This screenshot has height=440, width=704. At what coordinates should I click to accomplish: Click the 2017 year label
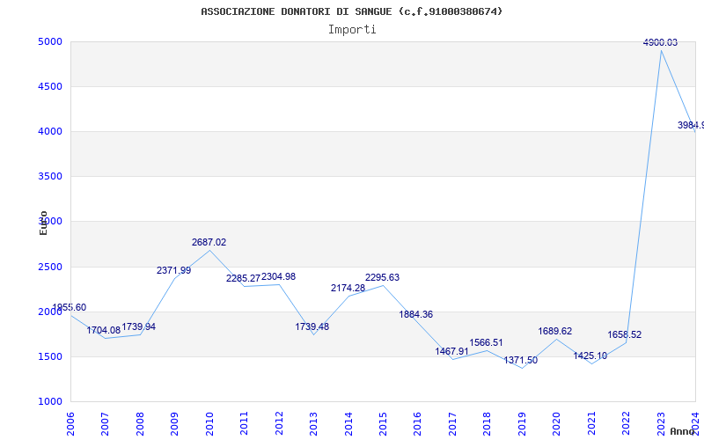452,424
